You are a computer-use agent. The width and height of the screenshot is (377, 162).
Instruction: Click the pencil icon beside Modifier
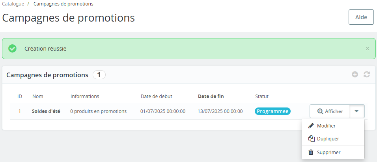coord(311,126)
